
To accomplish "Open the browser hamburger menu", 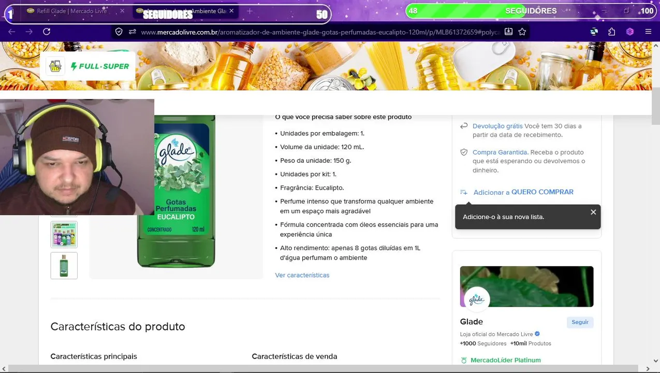I will (x=648, y=32).
